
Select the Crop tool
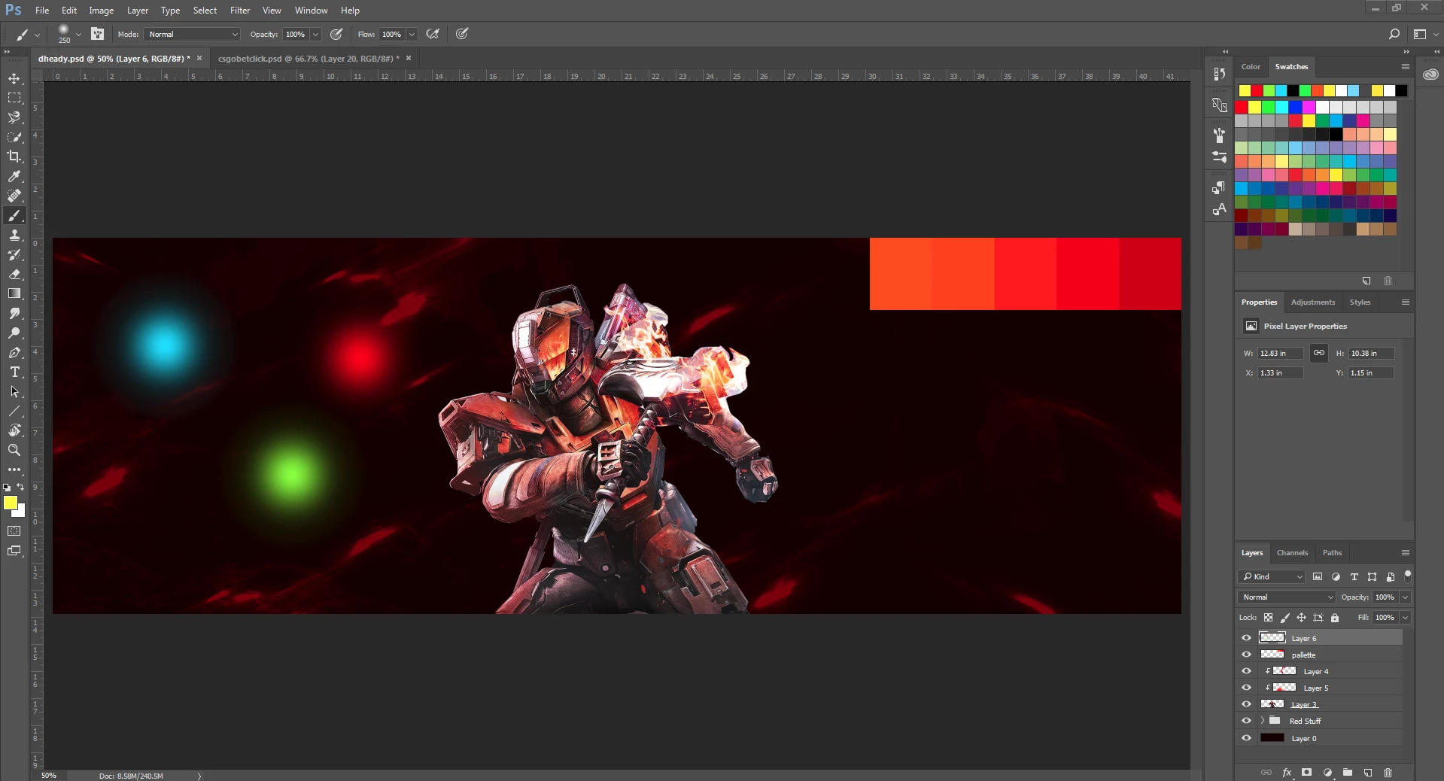click(14, 157)
